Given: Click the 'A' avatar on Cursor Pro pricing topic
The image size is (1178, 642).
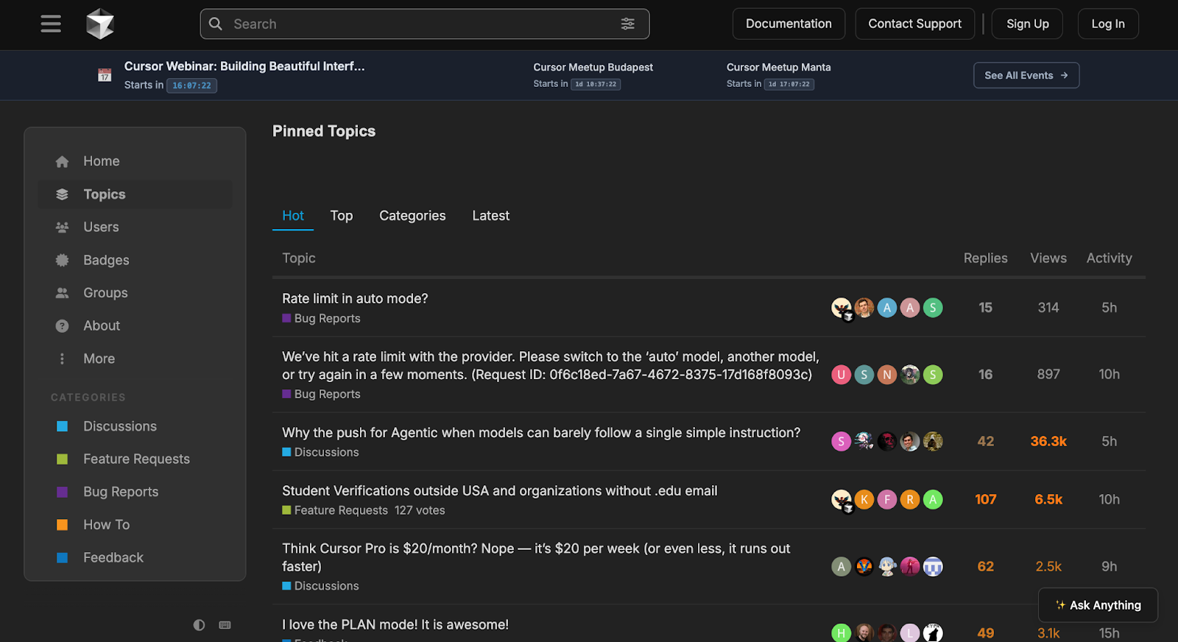Looking at the screenshot, I should (x=842, y=567).
